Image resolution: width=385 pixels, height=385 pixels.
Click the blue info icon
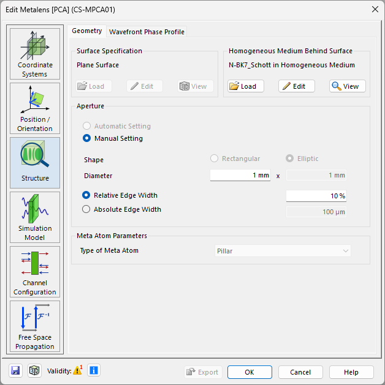click(x=93, y=370)
